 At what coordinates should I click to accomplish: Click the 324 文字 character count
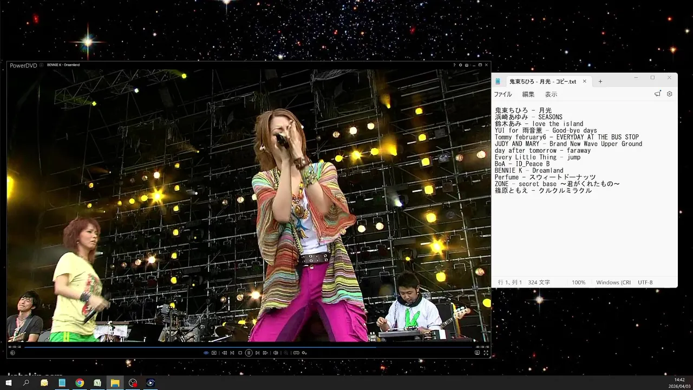point(539,283)
